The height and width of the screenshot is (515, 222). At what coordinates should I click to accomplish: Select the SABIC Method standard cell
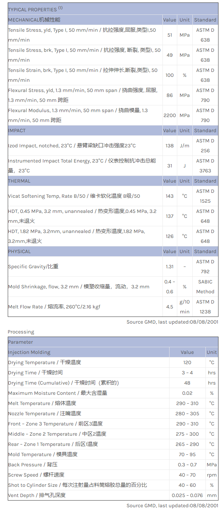[205, 287]
